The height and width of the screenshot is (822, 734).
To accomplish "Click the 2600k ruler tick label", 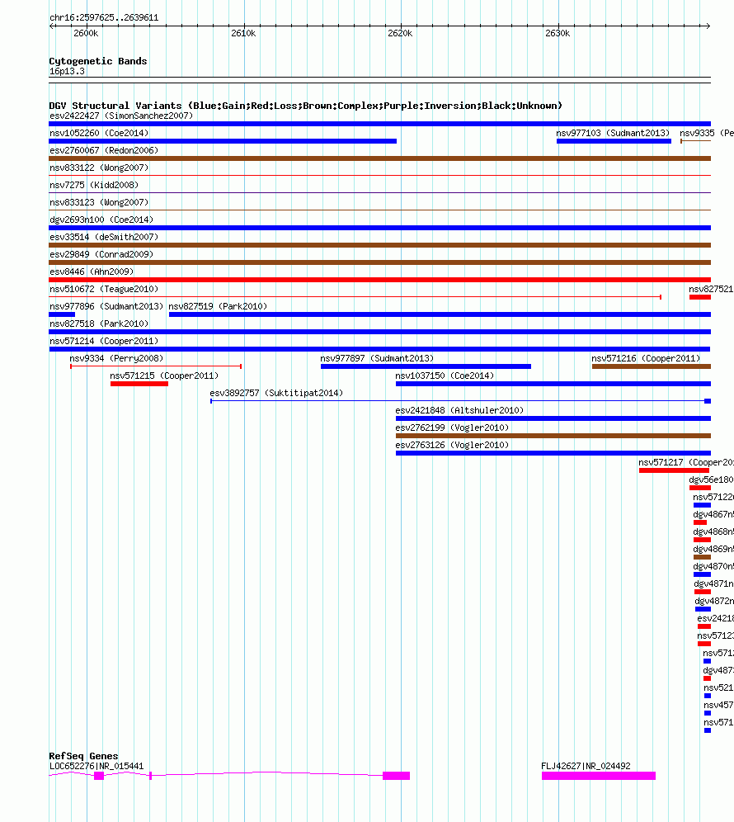I will click(86, 33).
